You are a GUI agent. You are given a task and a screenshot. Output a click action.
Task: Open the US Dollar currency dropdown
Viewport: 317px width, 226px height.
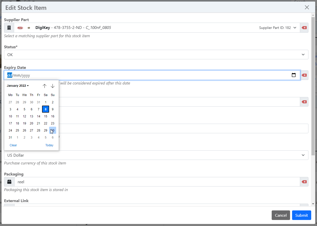coord(156,155)
